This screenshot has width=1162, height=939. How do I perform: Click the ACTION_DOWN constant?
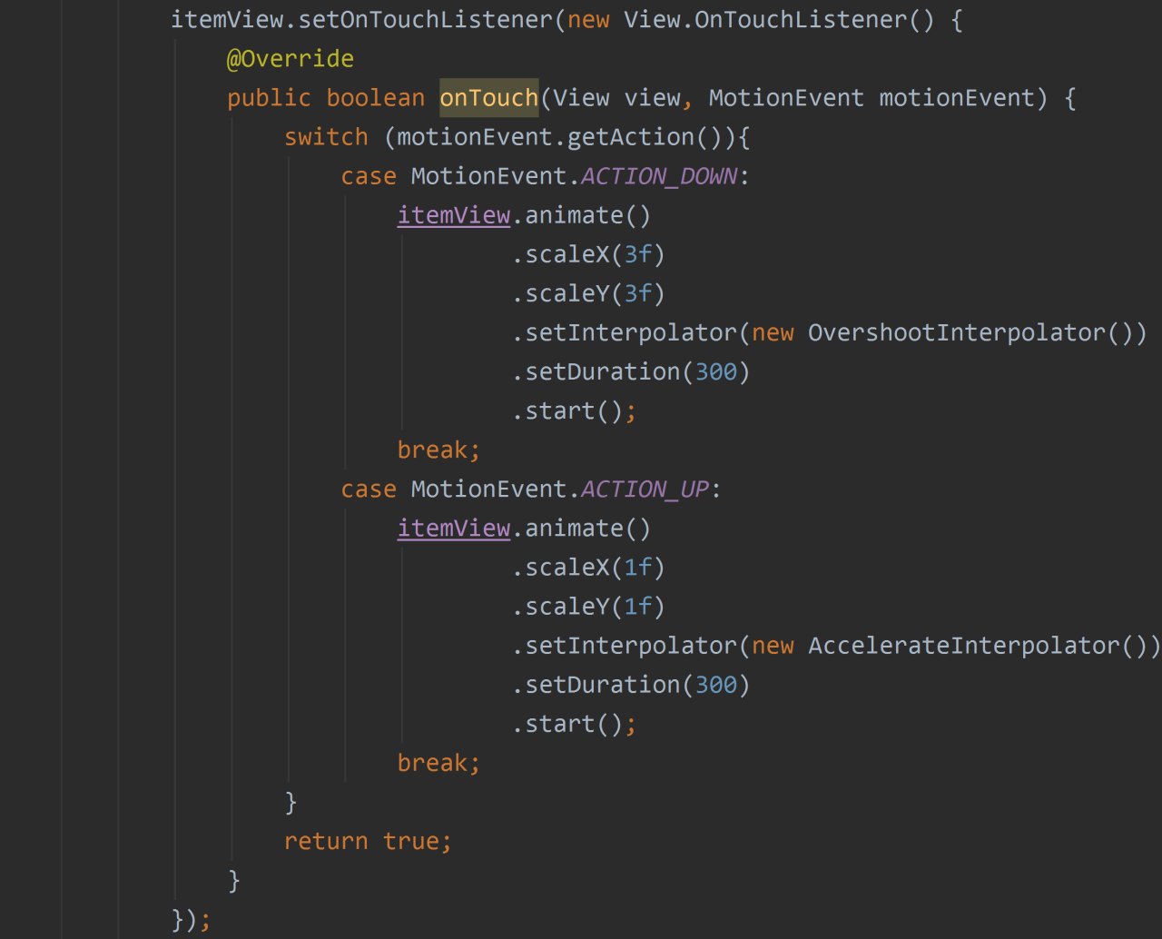(659, 176)
